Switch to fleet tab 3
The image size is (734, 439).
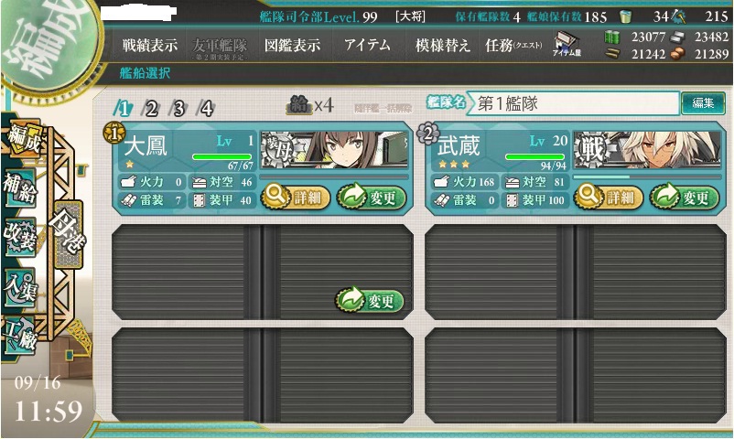178,109
